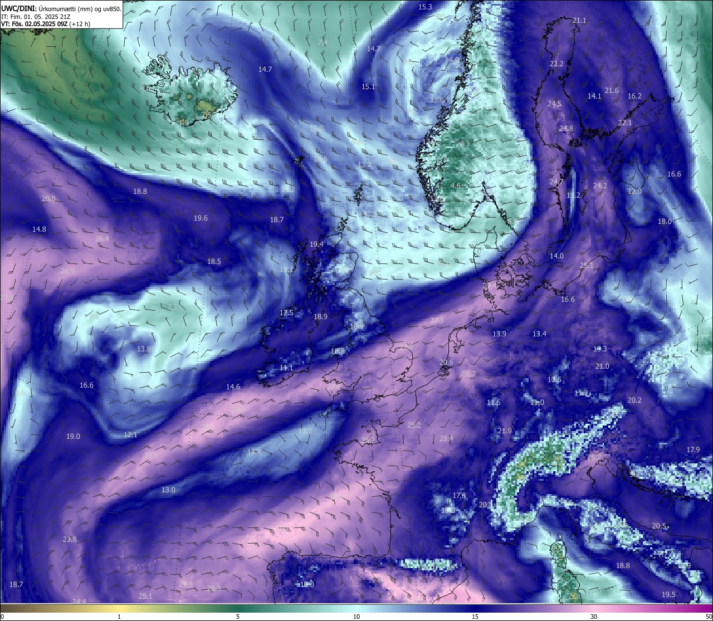Select the IT: Fim. 01. 05. 2025 21Z line
The height and width of the screenshot is (621, 713).
pos(36,17)
